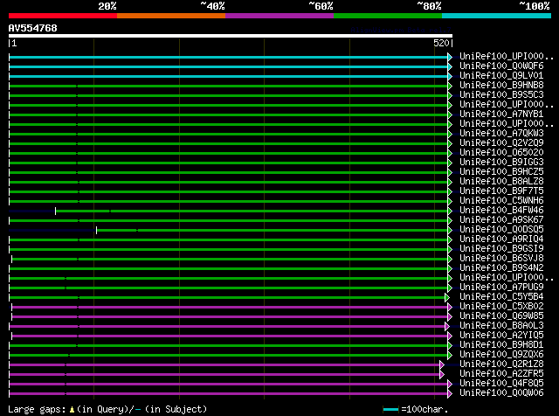Click the purple arrowhead beside UniRef100_B8A0L3
Screen dimensions: 559x416
coord(450,326)
